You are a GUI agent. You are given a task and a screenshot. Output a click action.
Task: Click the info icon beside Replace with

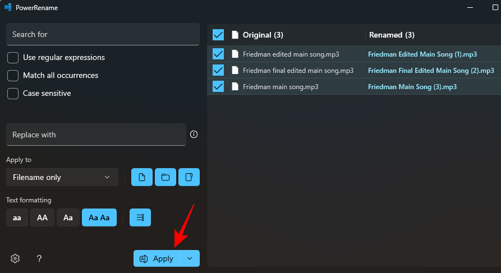194,135
